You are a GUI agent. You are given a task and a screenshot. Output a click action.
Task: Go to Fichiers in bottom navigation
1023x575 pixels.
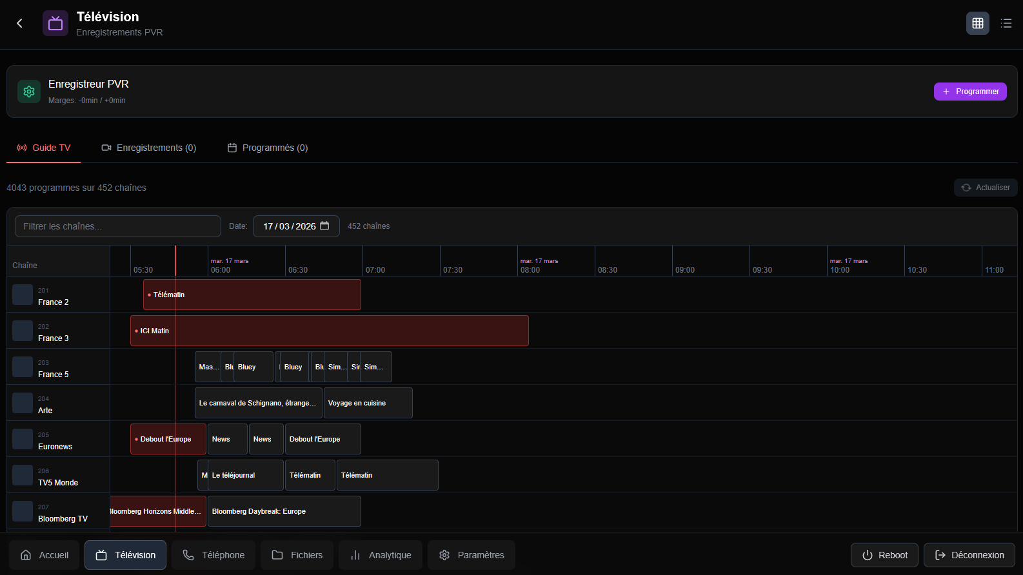tap(297, 555)
